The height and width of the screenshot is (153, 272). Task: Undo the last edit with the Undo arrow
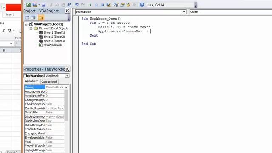coord(76,5)
